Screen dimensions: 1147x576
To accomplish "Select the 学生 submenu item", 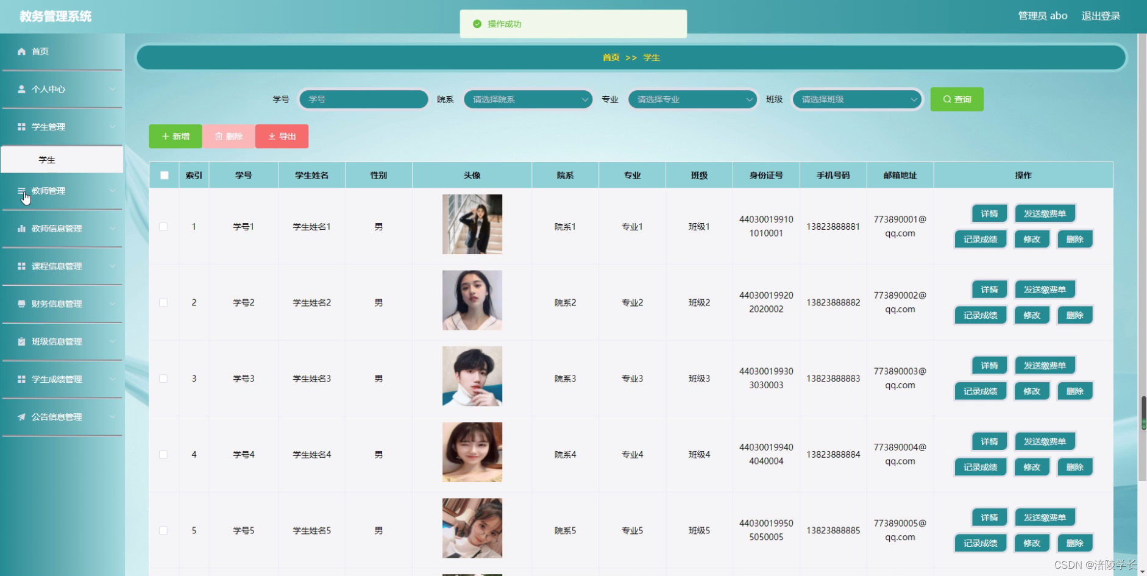I will click(x=47, y=159).
